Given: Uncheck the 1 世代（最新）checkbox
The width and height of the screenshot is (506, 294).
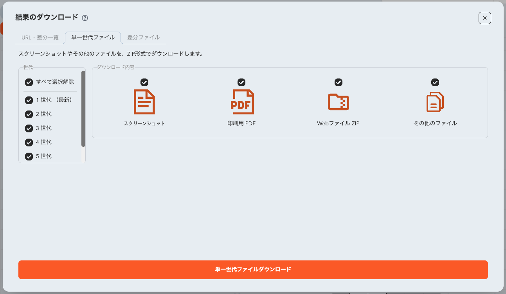Looking at the screenshot, I should pyautogui.click(x=29, y=100).
